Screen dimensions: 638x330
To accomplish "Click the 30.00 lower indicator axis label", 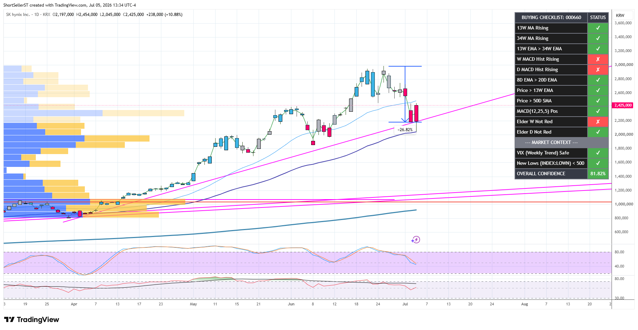I will coord(619,298).
